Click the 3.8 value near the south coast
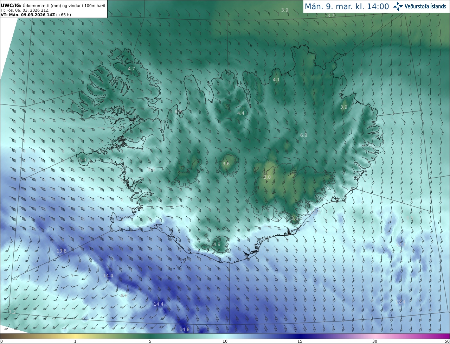 [295, 218]
